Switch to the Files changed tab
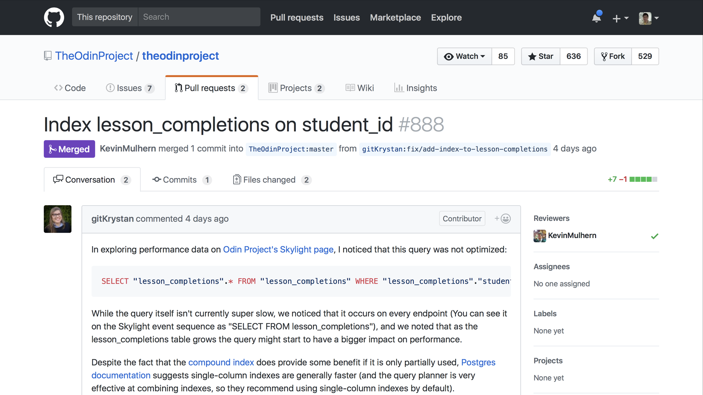The image size is (703, 395). [269, 180]
